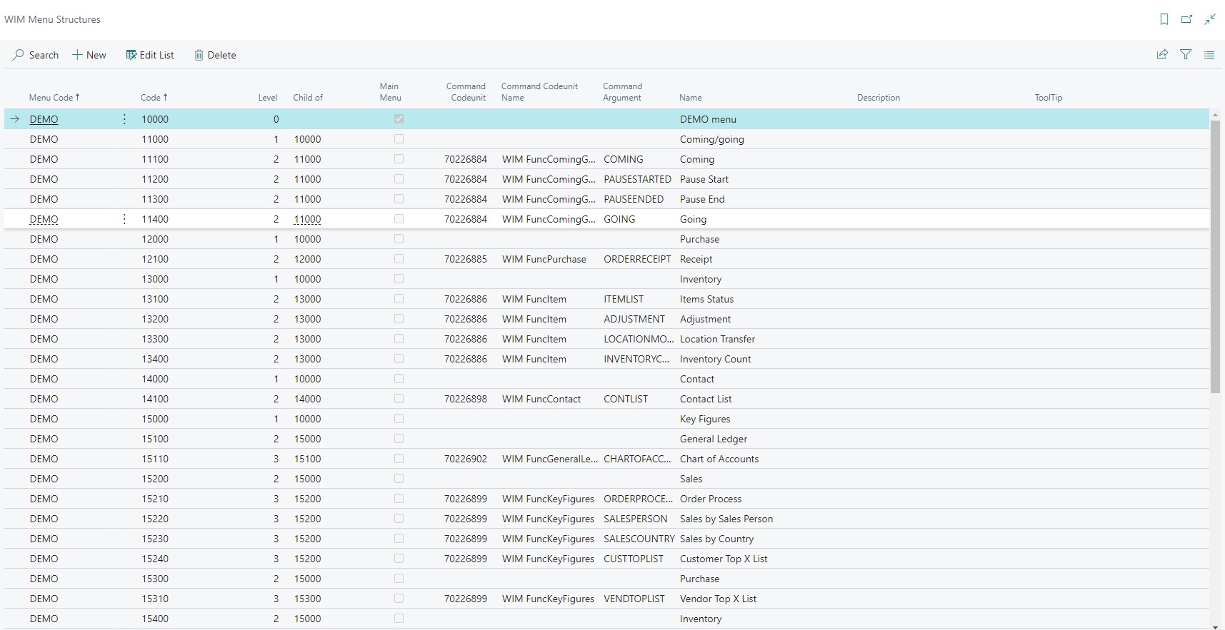
Task: Open page in a new window
Action: tap(1187, 19)
